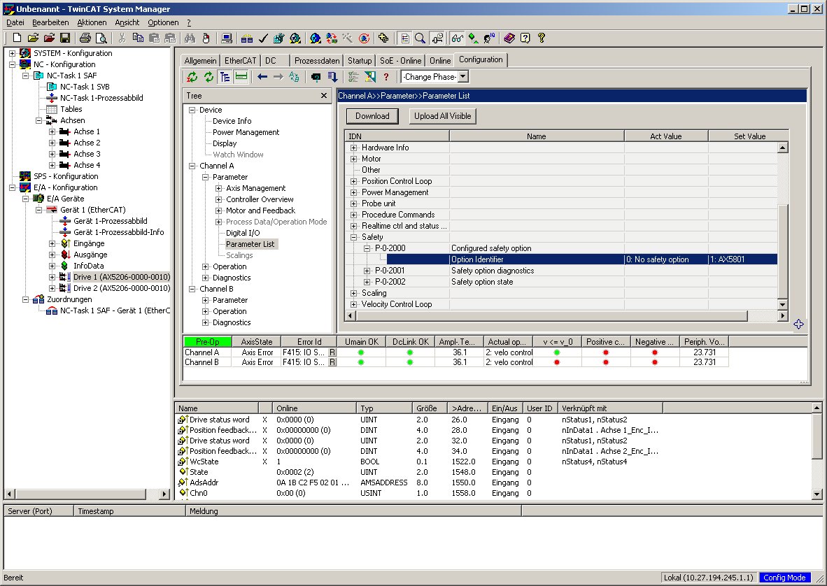Activate configuration with the toolbar icon

tap(279, 38)
